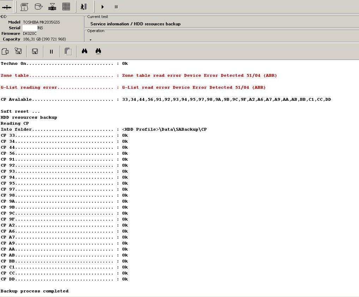Click the 'CP 33' log row

(64, 136)
